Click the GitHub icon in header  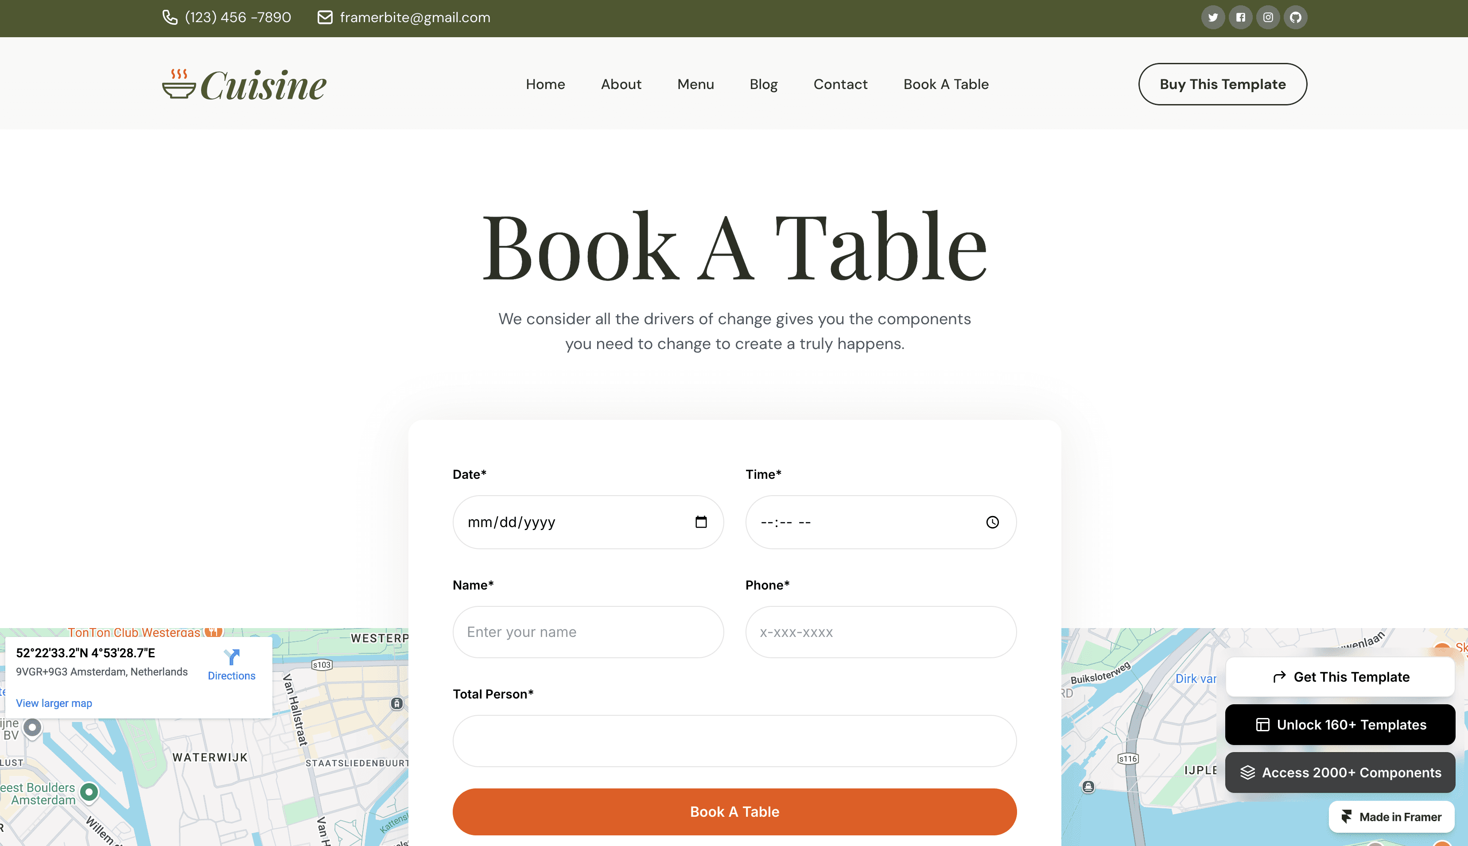pyautogui.click(x=1296, y=17)
